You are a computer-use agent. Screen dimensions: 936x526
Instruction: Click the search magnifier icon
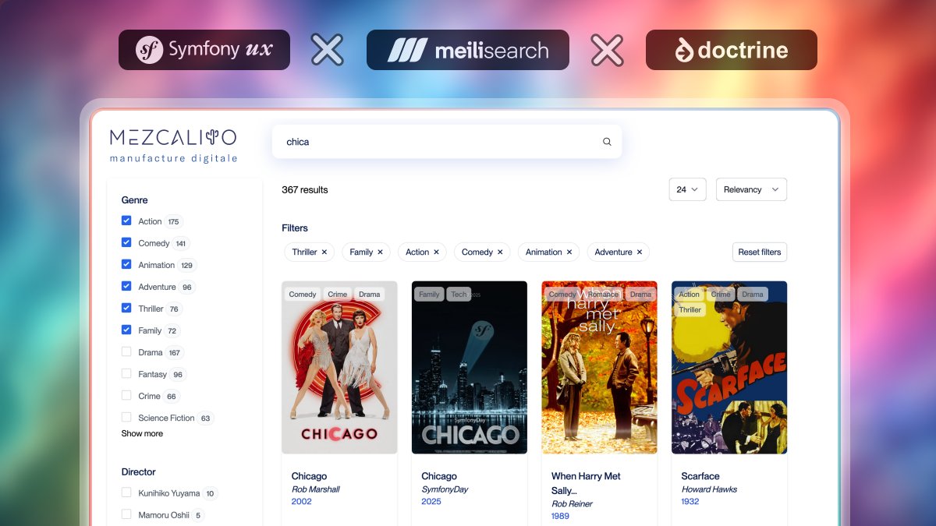coord(607,142)
